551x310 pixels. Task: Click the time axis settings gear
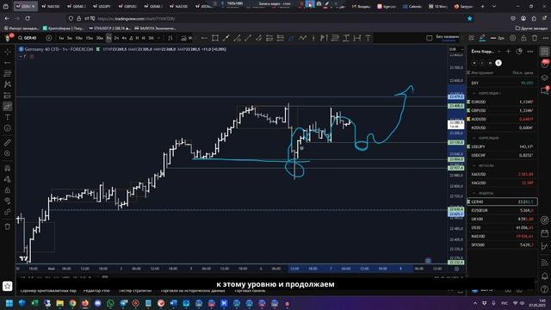point(456,269)
